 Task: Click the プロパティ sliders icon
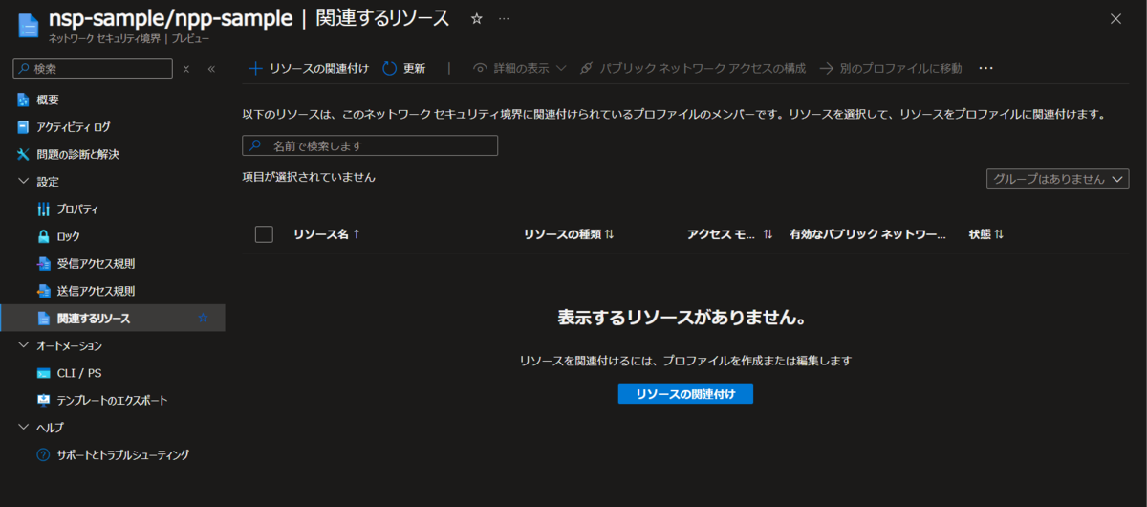pos(43,209)
